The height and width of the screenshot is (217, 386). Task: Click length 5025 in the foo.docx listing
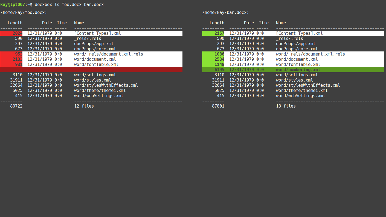tap(18, 91)
